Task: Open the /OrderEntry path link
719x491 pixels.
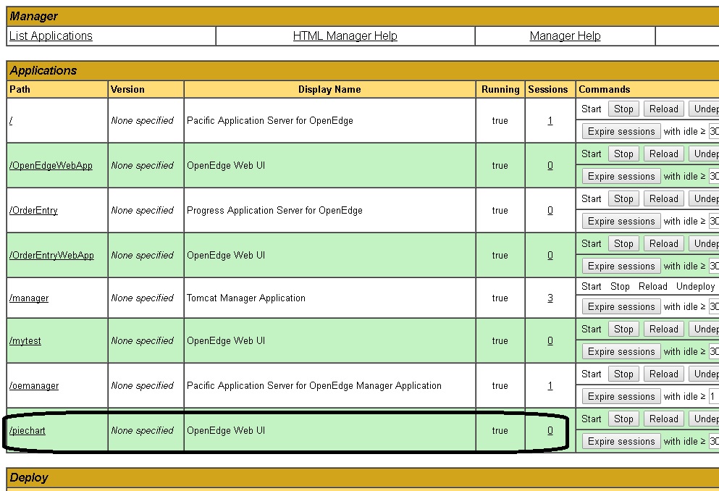Action: click(33, 211)
